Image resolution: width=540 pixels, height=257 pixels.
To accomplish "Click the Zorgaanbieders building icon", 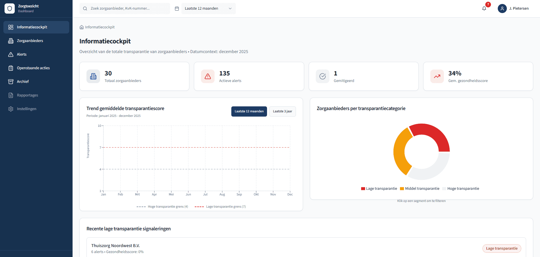I will pyautogui.click(x=11, y=41).
